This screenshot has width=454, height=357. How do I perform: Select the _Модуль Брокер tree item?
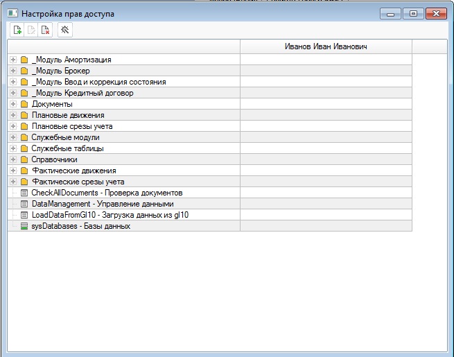coord(60,71)
